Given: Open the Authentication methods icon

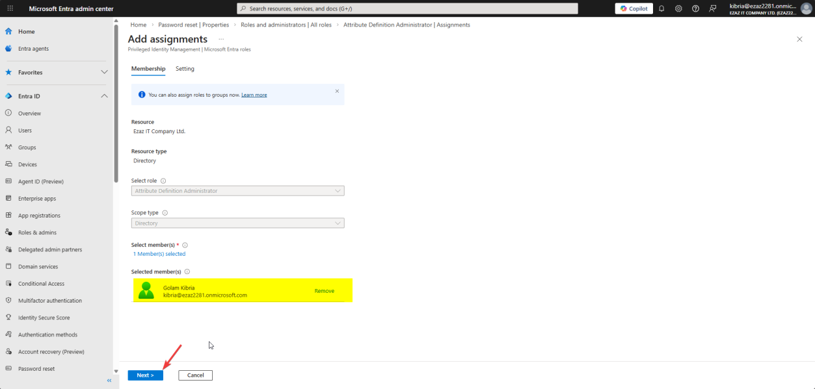Looking at the screenshot, I should 8,334.
